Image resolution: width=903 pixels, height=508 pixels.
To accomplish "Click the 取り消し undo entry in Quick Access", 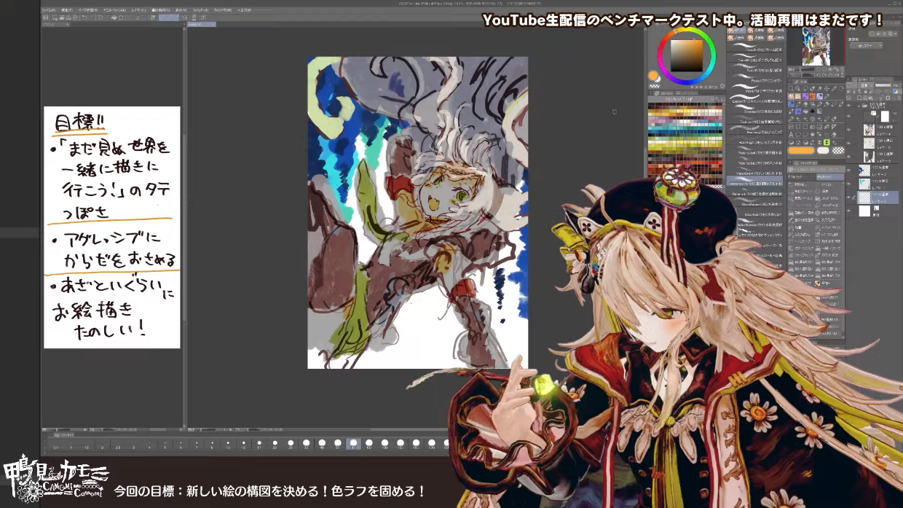I will coord(800,184).
